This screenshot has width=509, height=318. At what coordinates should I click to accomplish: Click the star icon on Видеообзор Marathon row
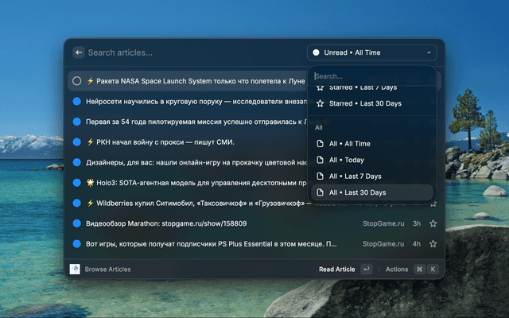433,223
